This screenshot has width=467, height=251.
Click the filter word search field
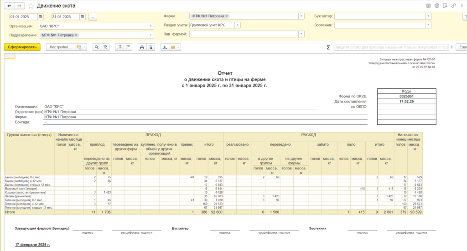point(391,47)
